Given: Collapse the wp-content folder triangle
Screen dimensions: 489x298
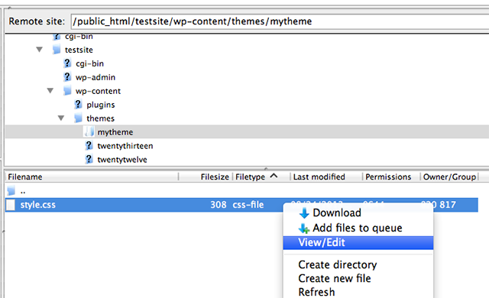Looking at the screenshot, I should coord(50,91).
